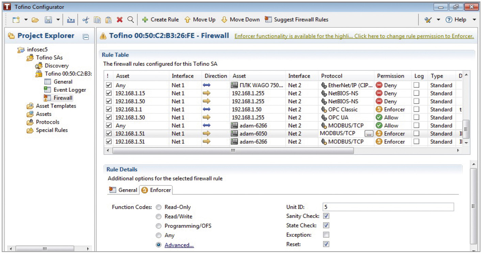
Task: Click the tools preferences icon near Help
Action: coord(428,20)
